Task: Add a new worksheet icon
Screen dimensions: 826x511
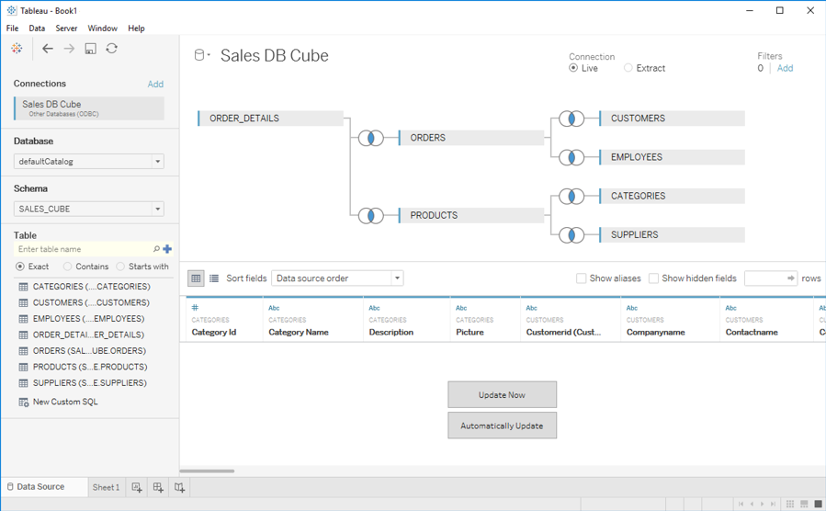Action: coord(137,487)
